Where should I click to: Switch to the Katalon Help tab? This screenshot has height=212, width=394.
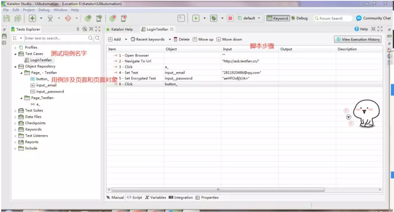[119, 29]
